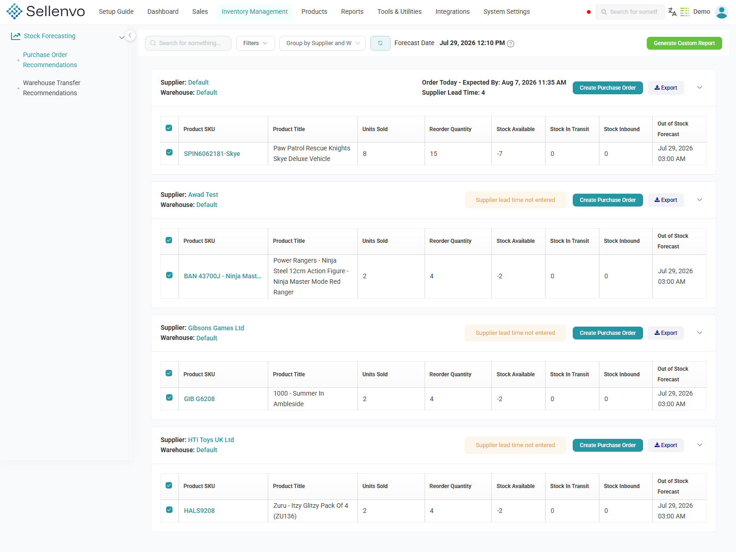
Task: Export the Default supplier group
Action: tap(666, 88)
